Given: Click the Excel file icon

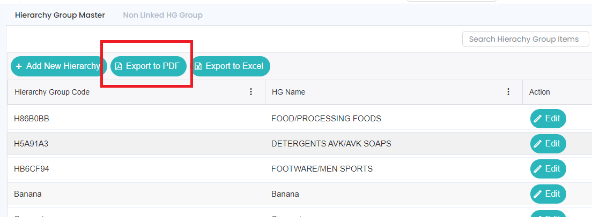Looking at the screenshot, I should tap(198, 66).
